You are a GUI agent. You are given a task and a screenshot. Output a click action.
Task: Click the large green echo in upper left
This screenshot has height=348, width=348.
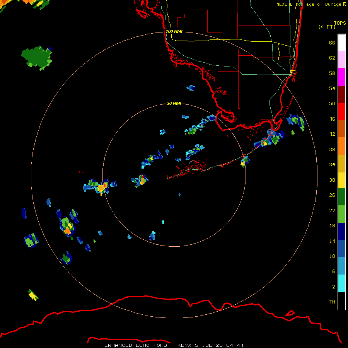(x=37, y=58)
